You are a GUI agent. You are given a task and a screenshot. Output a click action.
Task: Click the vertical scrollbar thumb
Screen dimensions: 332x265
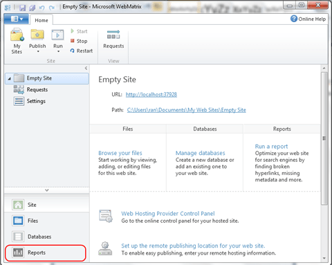point(324,138)
